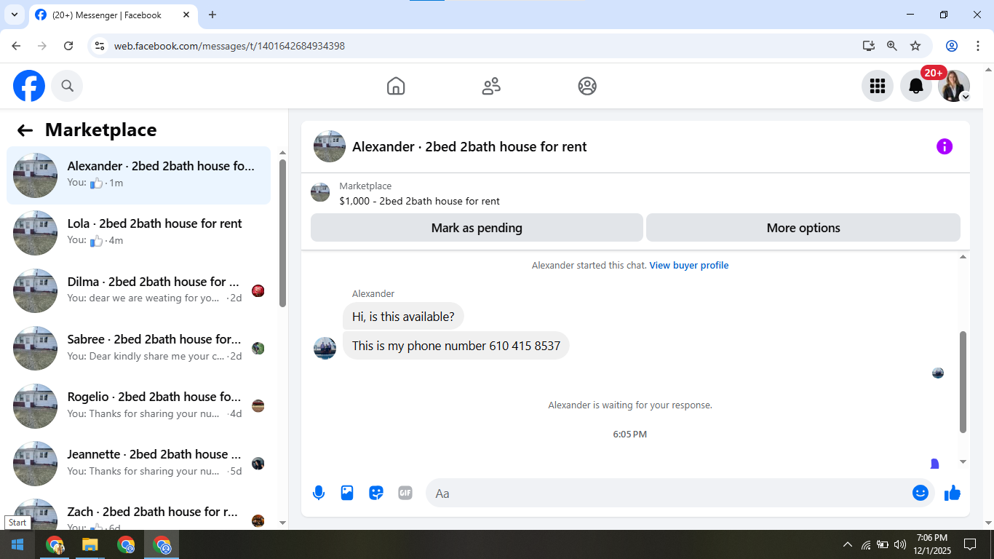The image size is (994, 559).
Task: Click the address bar URL
Action: [x=229, y=46]
